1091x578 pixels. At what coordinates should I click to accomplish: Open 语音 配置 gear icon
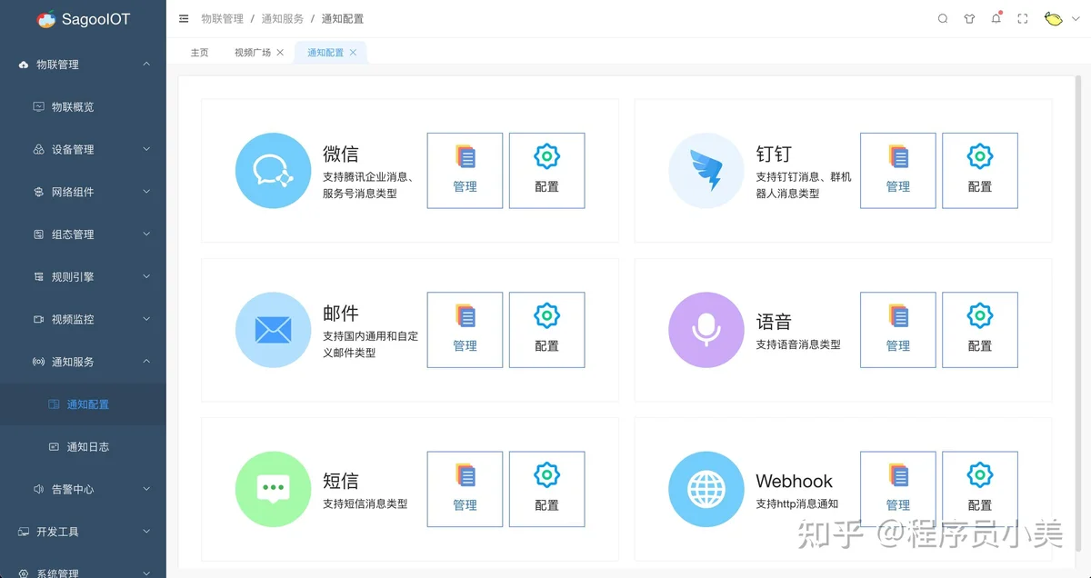tap(980, 315)
